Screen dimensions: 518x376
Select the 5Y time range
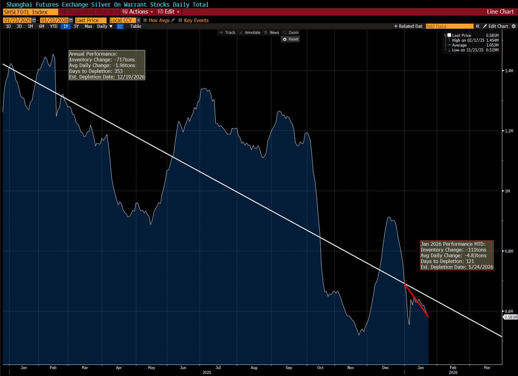click(x=76, y=26)
